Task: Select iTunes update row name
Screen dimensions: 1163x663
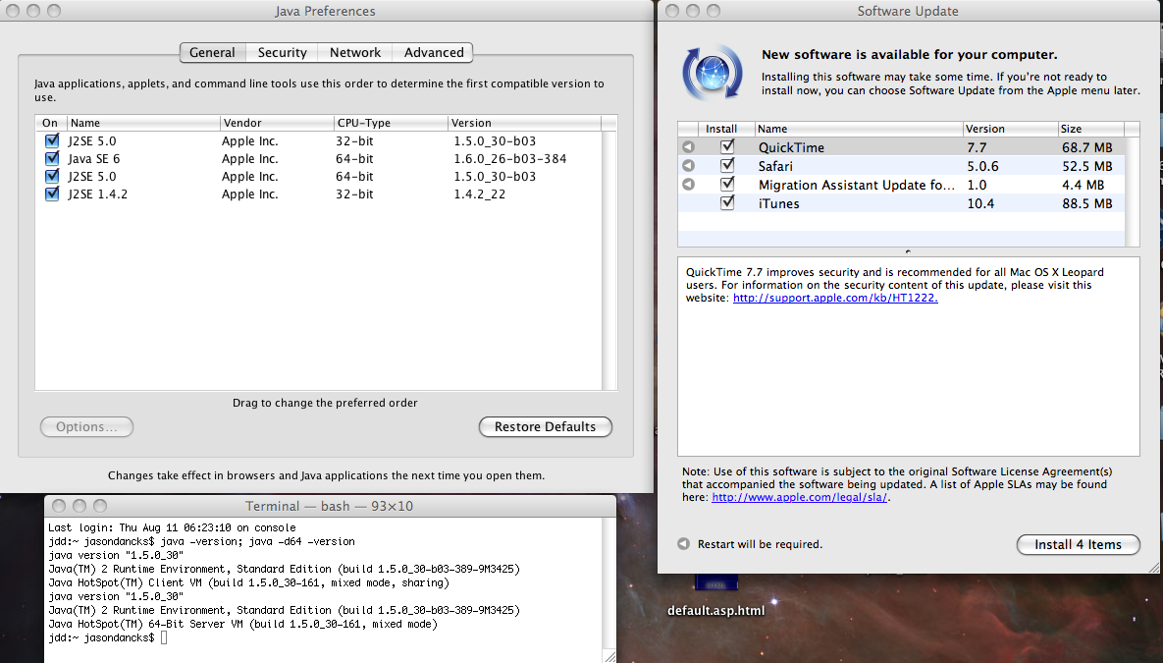Action: point(779,203)
